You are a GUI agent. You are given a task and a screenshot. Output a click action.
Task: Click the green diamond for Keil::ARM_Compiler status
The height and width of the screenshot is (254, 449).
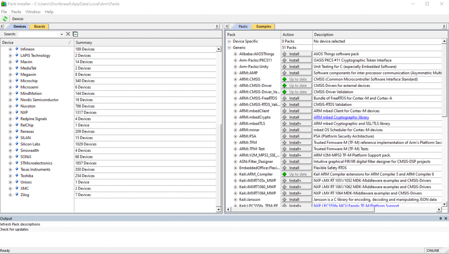click(284, 174)
